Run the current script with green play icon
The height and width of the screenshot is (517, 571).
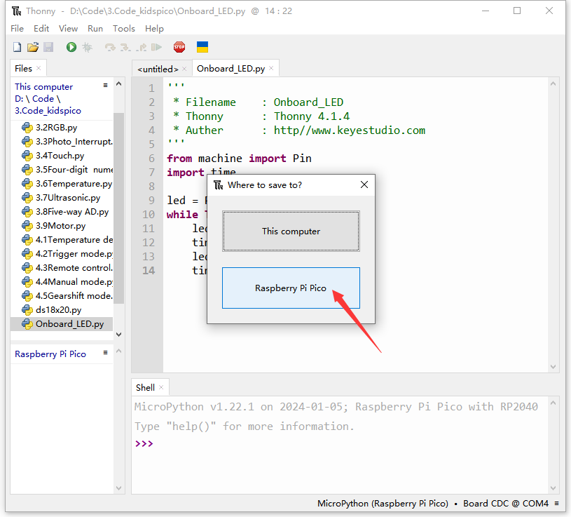(71, 48)
